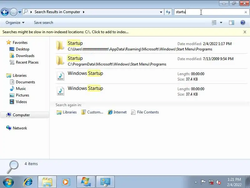Select Network in navigation pane
Viewport: 250px width, 188px height.
(20, 128)
